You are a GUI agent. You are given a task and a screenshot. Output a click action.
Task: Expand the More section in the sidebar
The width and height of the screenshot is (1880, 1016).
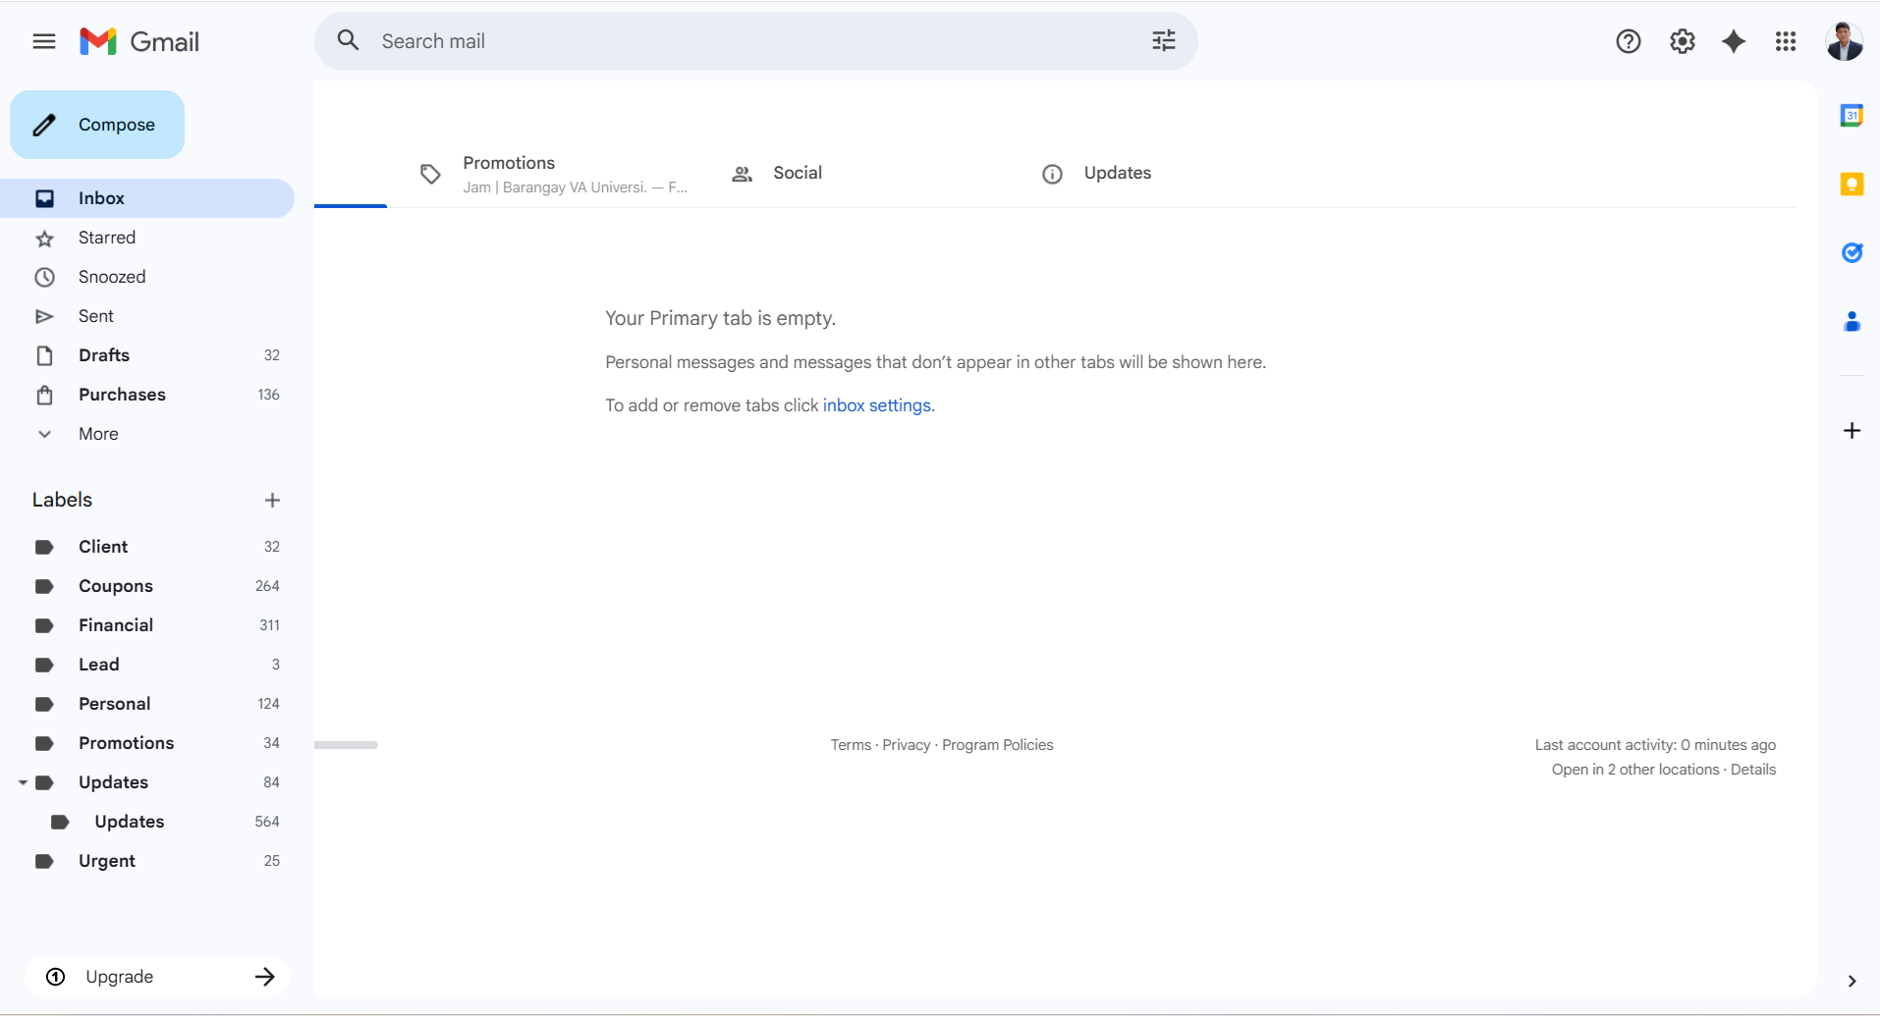pos(97,433)
